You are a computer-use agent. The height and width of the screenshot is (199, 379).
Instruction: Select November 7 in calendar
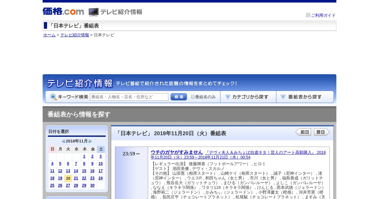(76, 164)
